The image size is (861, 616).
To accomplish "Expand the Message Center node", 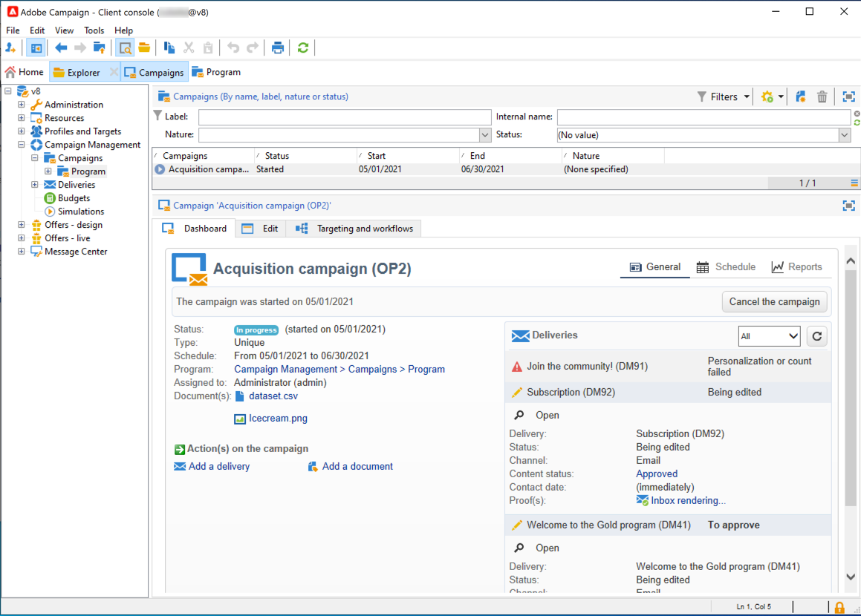I will 21,252.
